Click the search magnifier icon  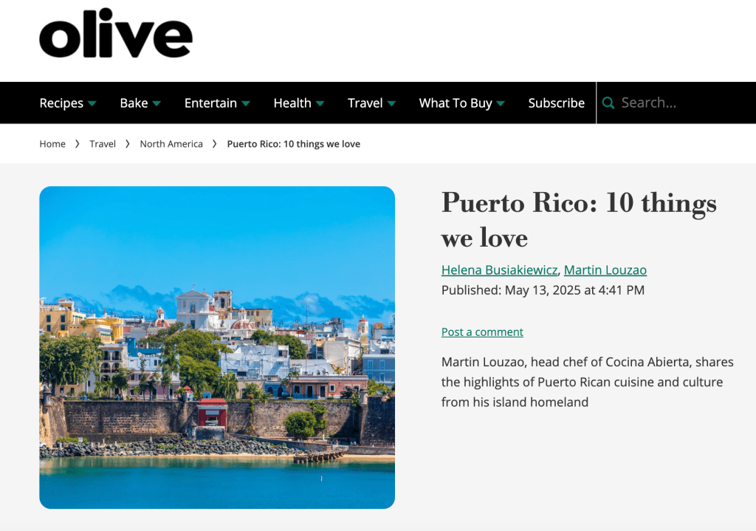[608, 103]
